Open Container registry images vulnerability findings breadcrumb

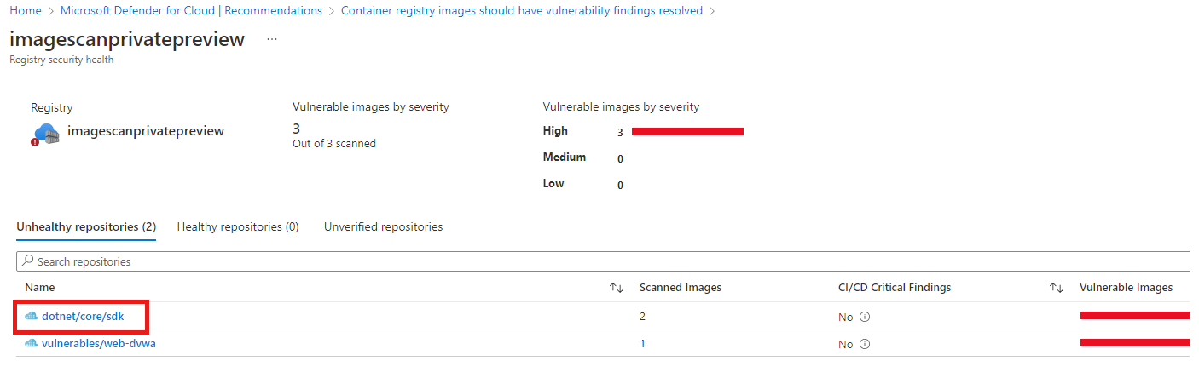[522, 11]
